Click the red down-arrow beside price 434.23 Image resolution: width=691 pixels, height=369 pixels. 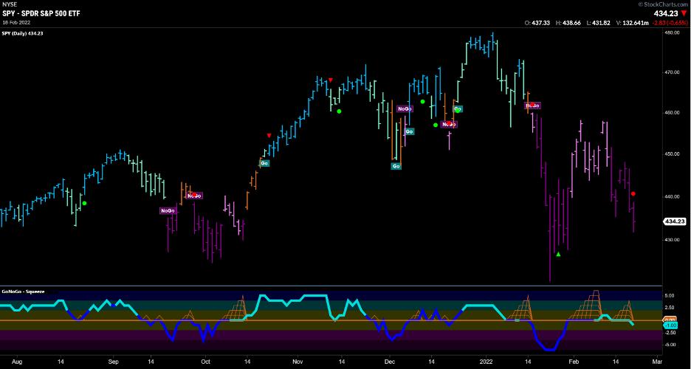[684, 13]
